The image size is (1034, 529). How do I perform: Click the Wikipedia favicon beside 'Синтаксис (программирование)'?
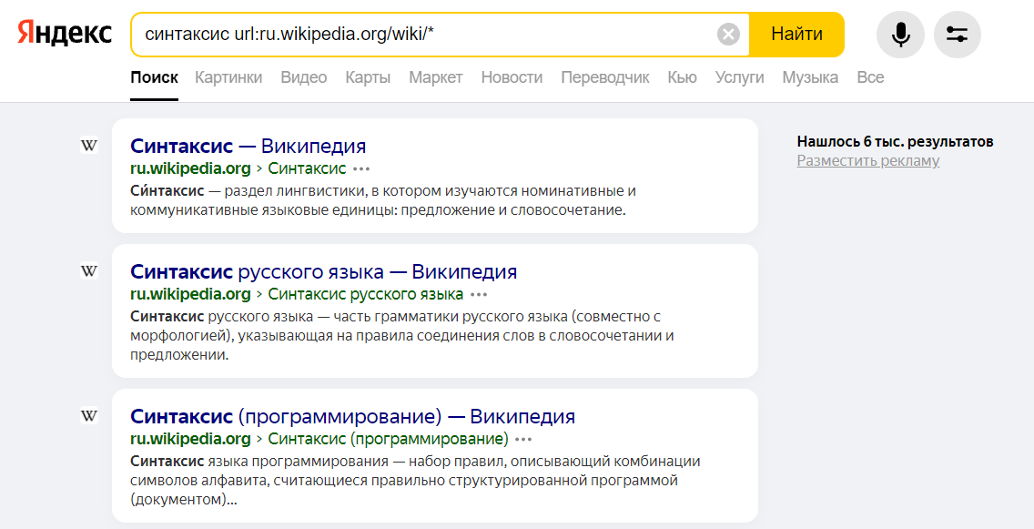click(x=89, y=415)
